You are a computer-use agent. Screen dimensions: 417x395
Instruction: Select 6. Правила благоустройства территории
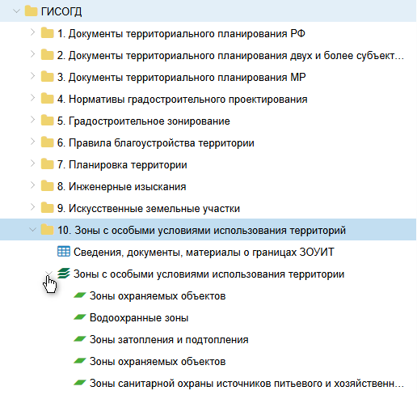click(x=156, y=143)
